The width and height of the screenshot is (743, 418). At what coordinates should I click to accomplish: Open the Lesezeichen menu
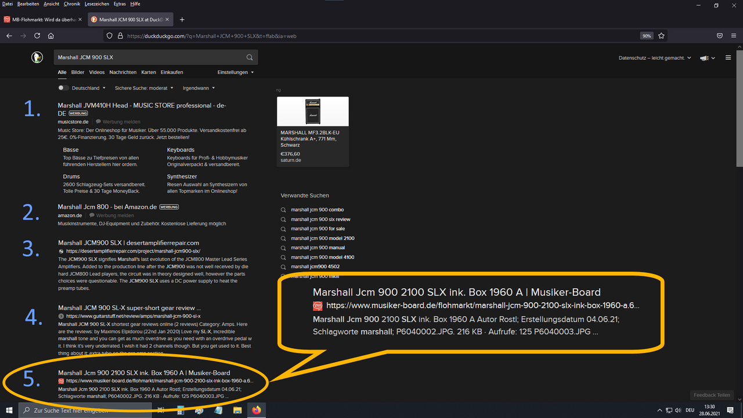pos(98,3)
